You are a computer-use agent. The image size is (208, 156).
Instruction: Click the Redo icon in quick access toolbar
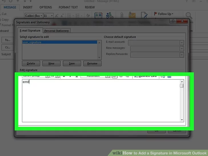11,1
